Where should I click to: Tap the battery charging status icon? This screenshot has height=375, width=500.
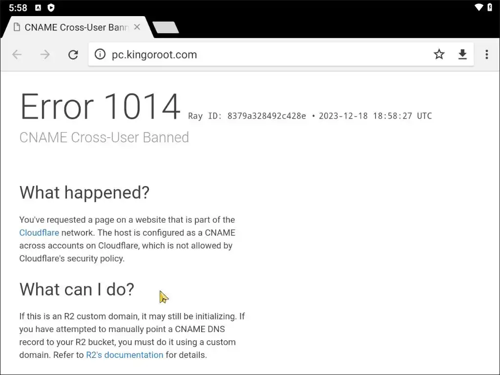coord(490,7)
